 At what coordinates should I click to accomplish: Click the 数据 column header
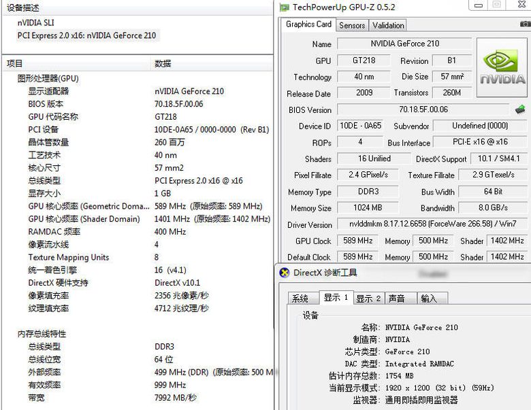pos(212,63)
